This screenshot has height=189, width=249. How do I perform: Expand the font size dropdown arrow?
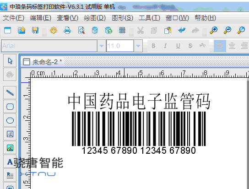(x=138, y=46)
